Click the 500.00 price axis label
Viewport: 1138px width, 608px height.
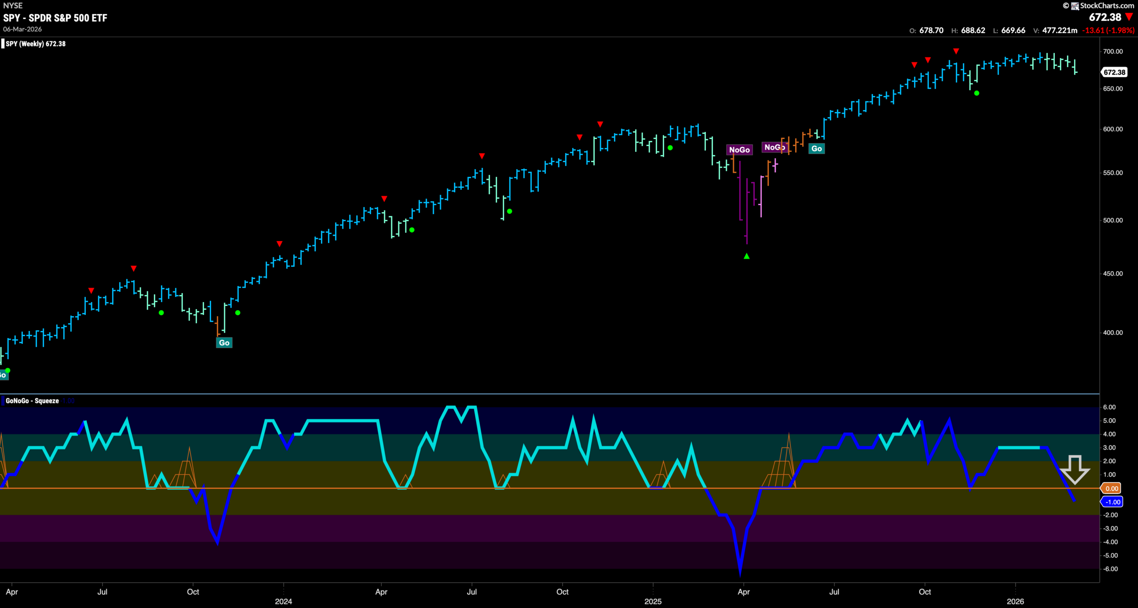coord(1113,220)
